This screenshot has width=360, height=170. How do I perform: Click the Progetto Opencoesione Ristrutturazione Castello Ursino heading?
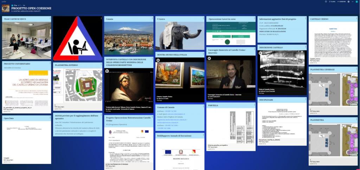128,119
